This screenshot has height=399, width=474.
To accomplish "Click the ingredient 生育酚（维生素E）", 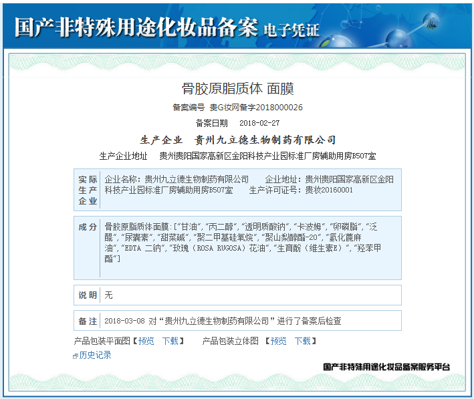I will point(310,248).
